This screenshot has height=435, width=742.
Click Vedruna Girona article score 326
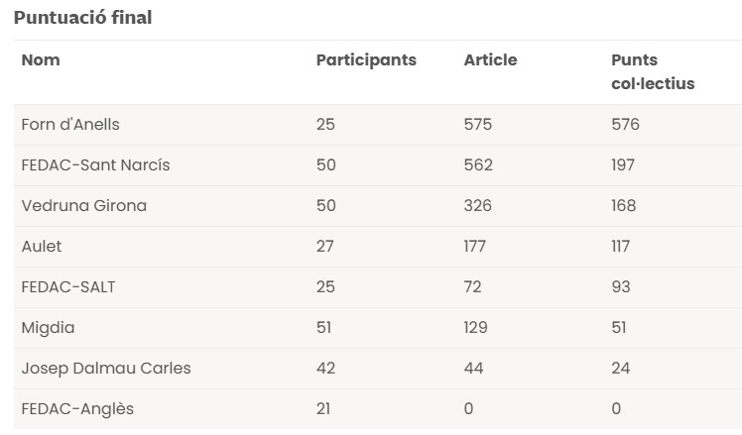pyautogui.click(x=478, y=206)
